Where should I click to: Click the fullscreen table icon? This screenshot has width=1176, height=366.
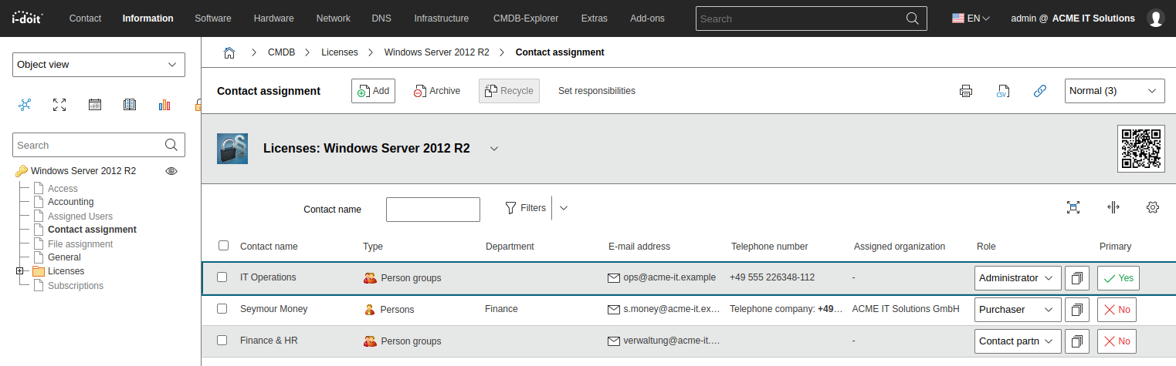tap(1073, 207)
